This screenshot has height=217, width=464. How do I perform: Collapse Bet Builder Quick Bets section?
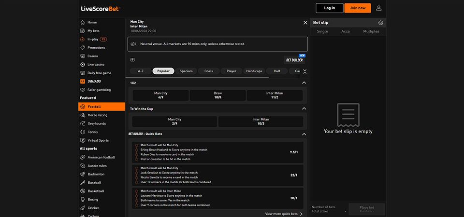(304, 134)
